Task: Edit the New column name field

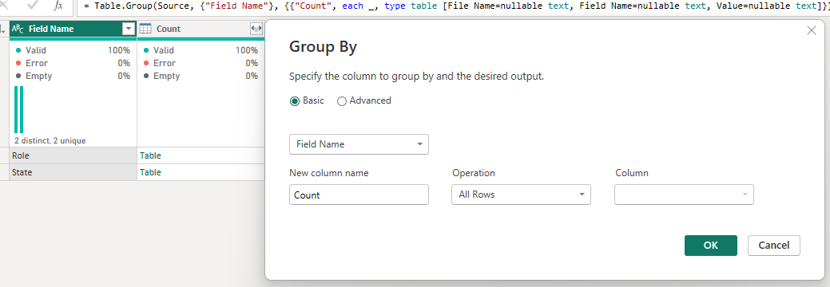Action: [x=359, y=195]
